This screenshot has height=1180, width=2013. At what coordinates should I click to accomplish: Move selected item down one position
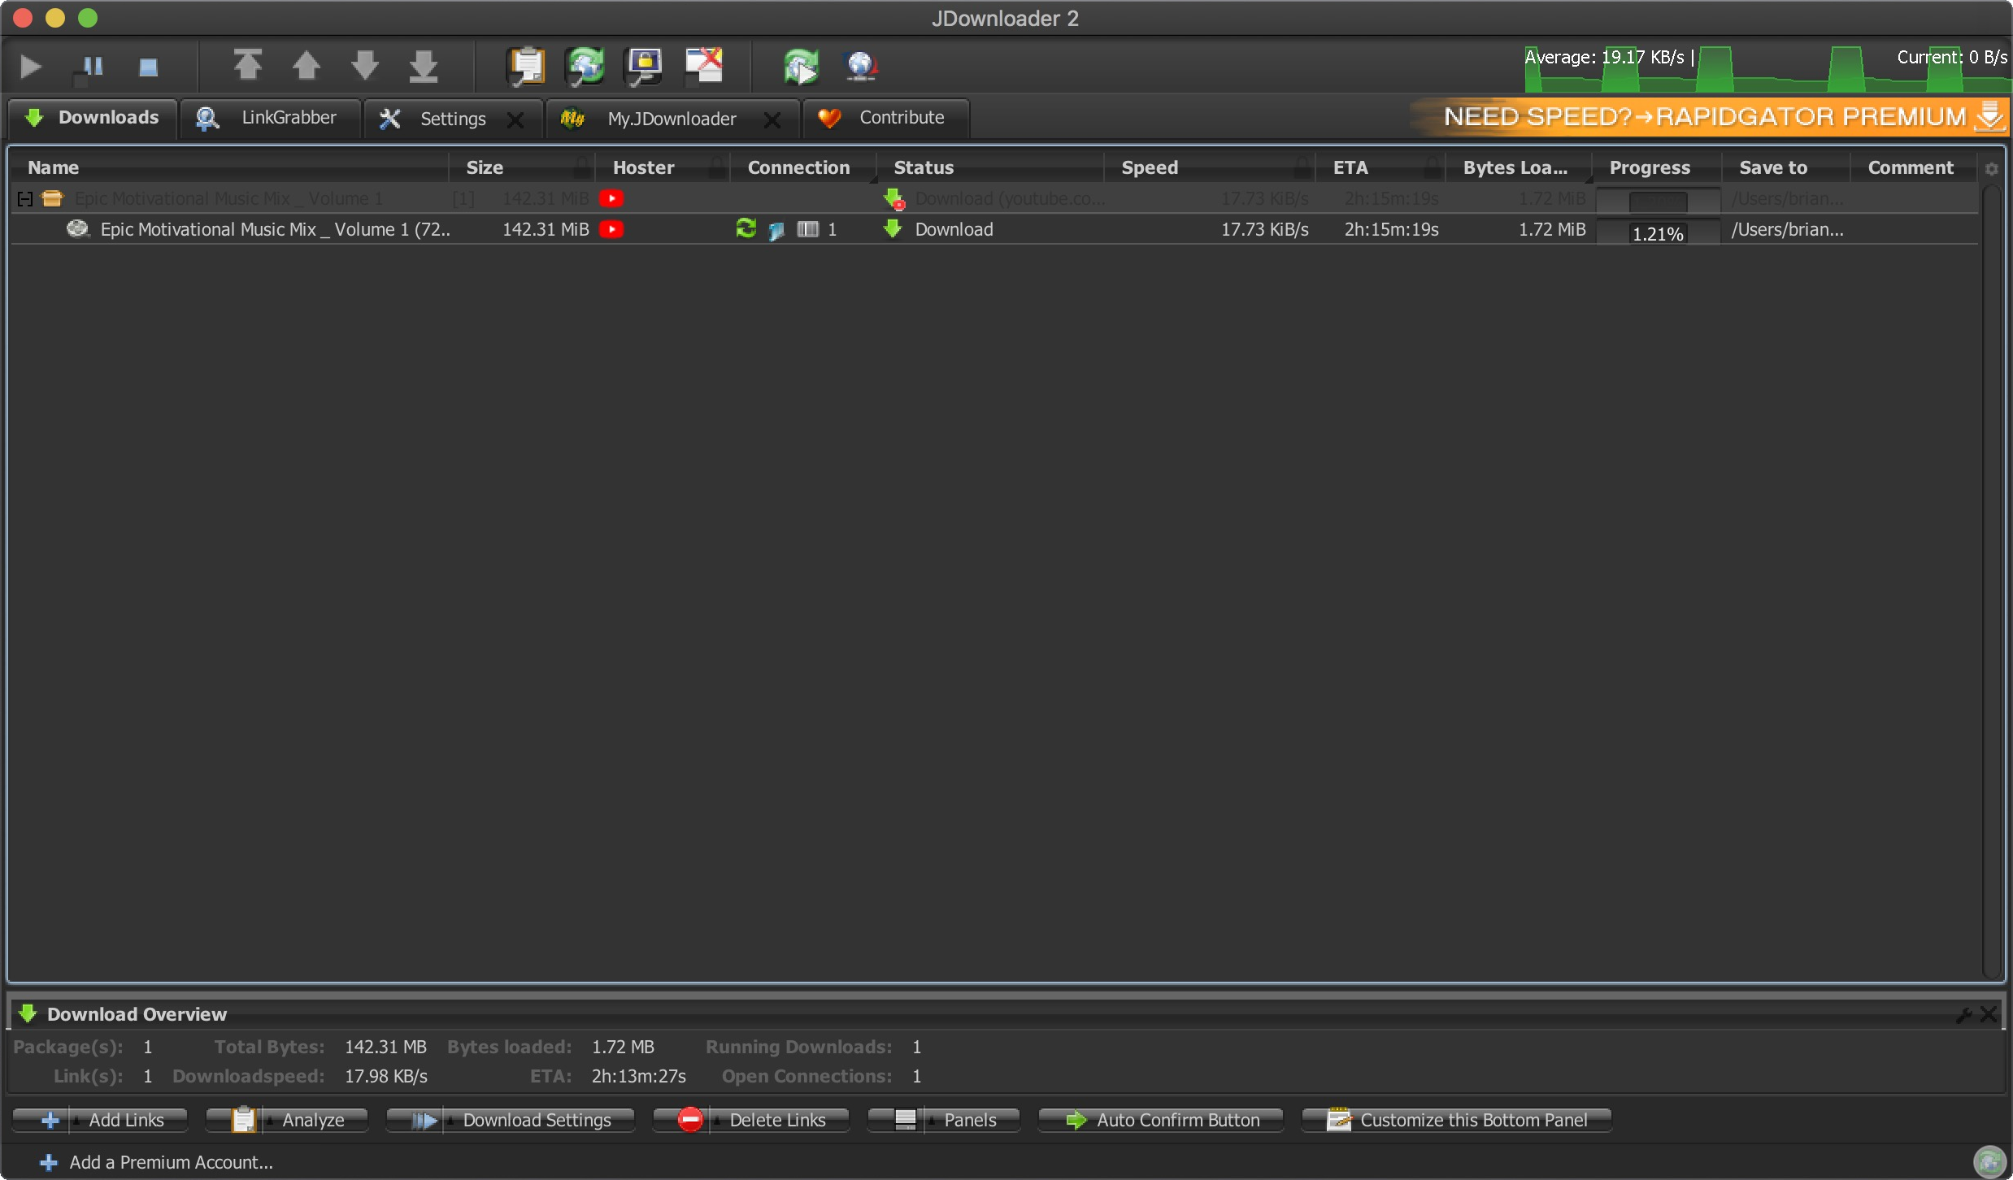pos(364,66)
